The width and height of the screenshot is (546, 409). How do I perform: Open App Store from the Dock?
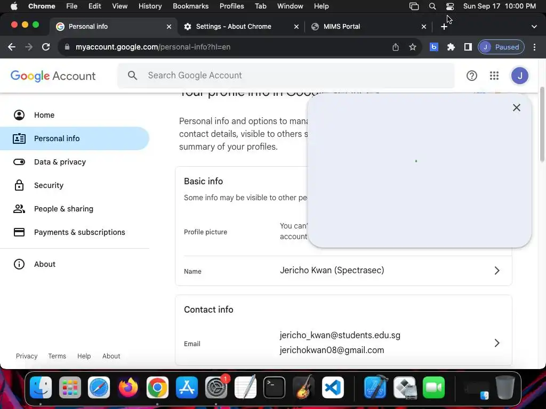pyautogui.click(x=187, y=388)
